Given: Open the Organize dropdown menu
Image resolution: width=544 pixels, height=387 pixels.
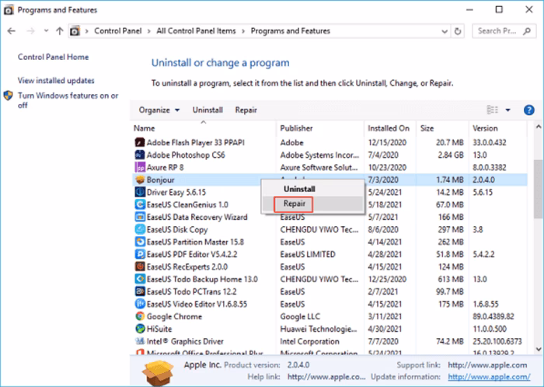Looking at the screenshot, I should click(x=159, y=110).
